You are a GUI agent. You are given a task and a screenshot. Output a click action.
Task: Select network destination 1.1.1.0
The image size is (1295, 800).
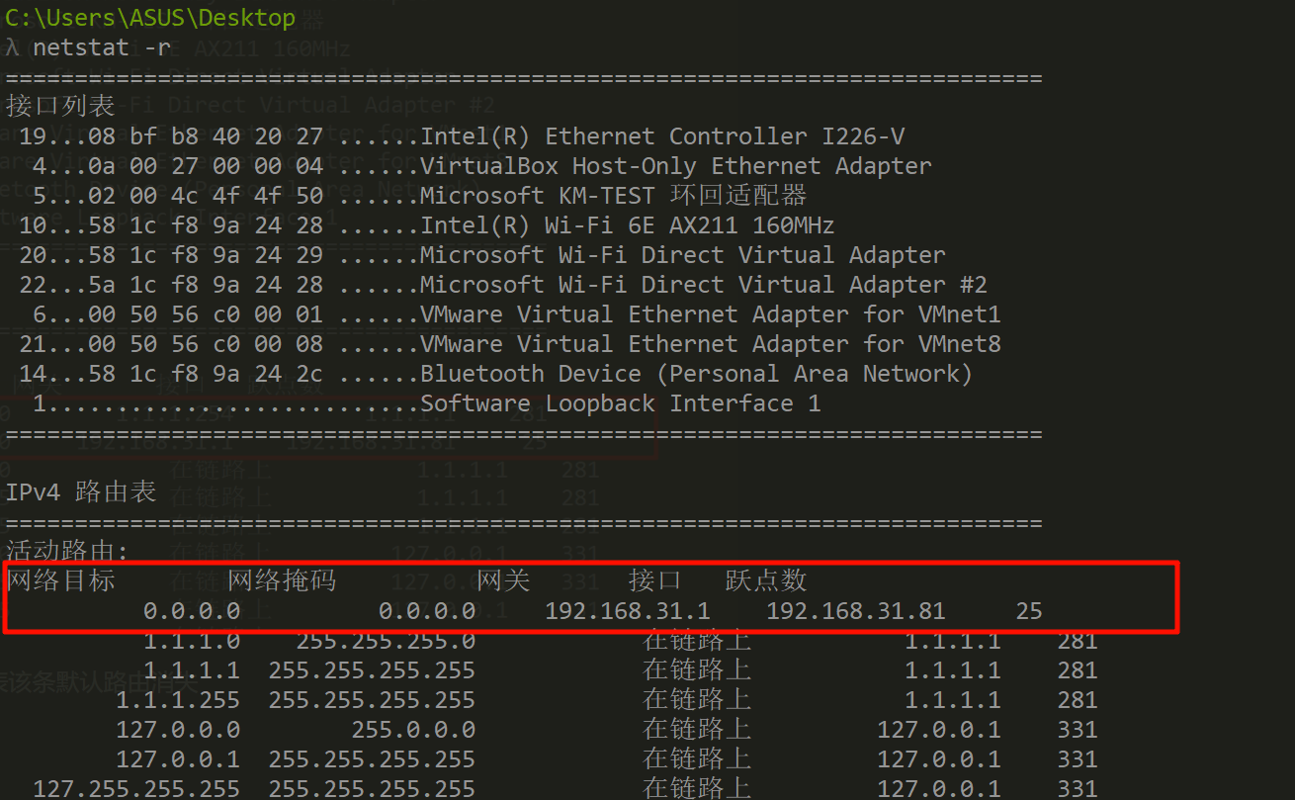click(x=192, y=641)
